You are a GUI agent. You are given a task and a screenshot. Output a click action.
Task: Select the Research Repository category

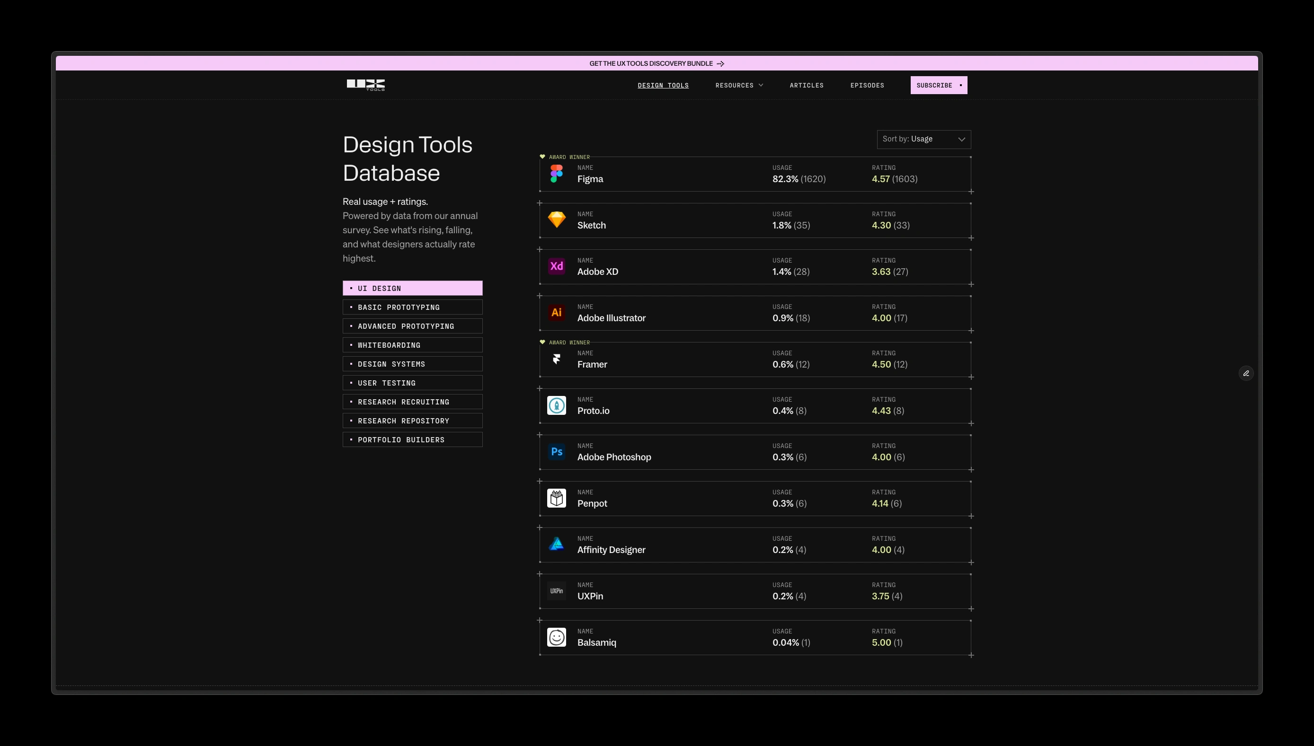tap(412, 421)
